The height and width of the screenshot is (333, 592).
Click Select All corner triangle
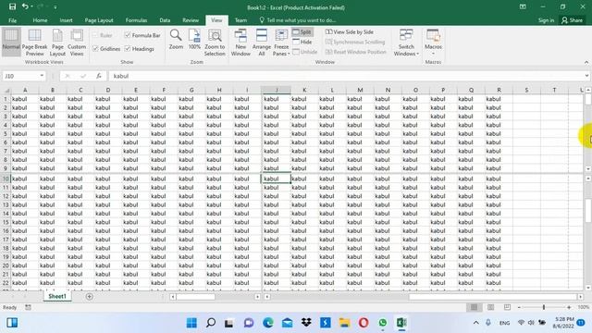point(6,90)
